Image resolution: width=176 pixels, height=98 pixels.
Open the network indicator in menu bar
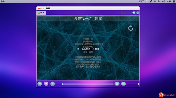tap(159, 1)
